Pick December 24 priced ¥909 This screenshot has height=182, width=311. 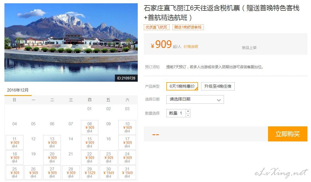(x=127, y=158)
